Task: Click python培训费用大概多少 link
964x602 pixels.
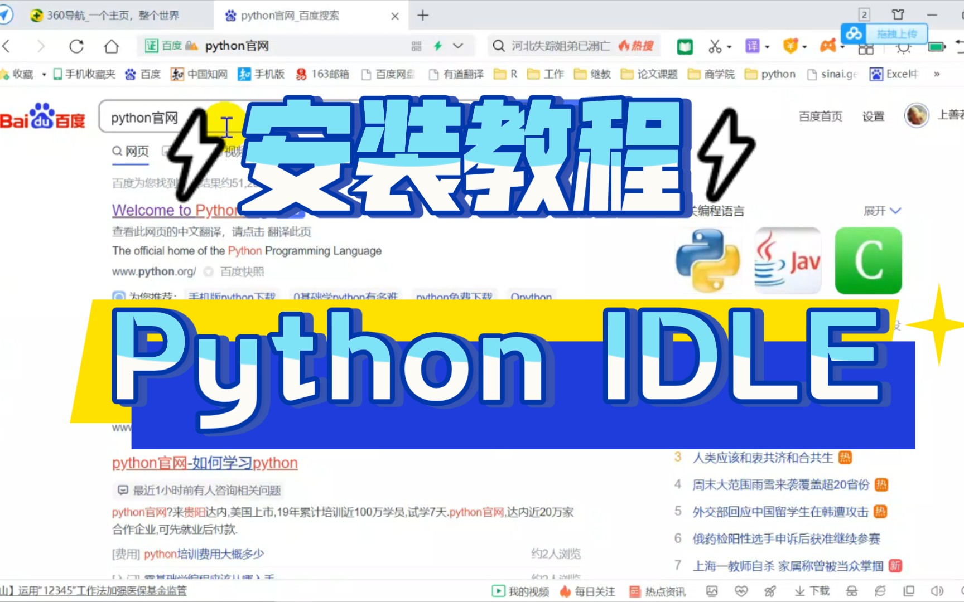Action: [204, 554]
